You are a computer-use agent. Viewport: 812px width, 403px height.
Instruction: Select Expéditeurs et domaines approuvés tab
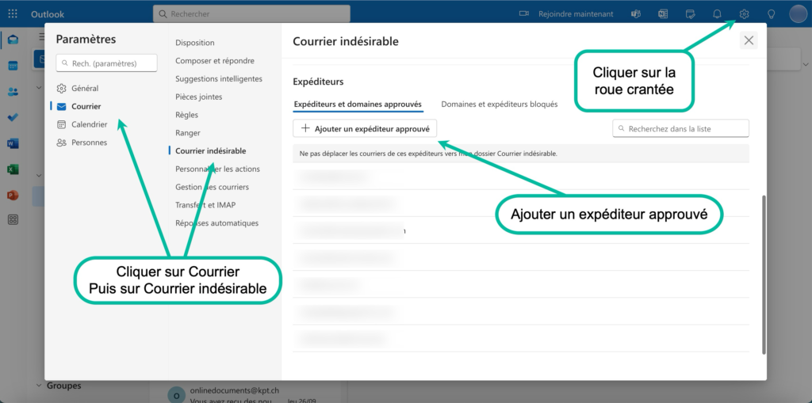point(357,104)
